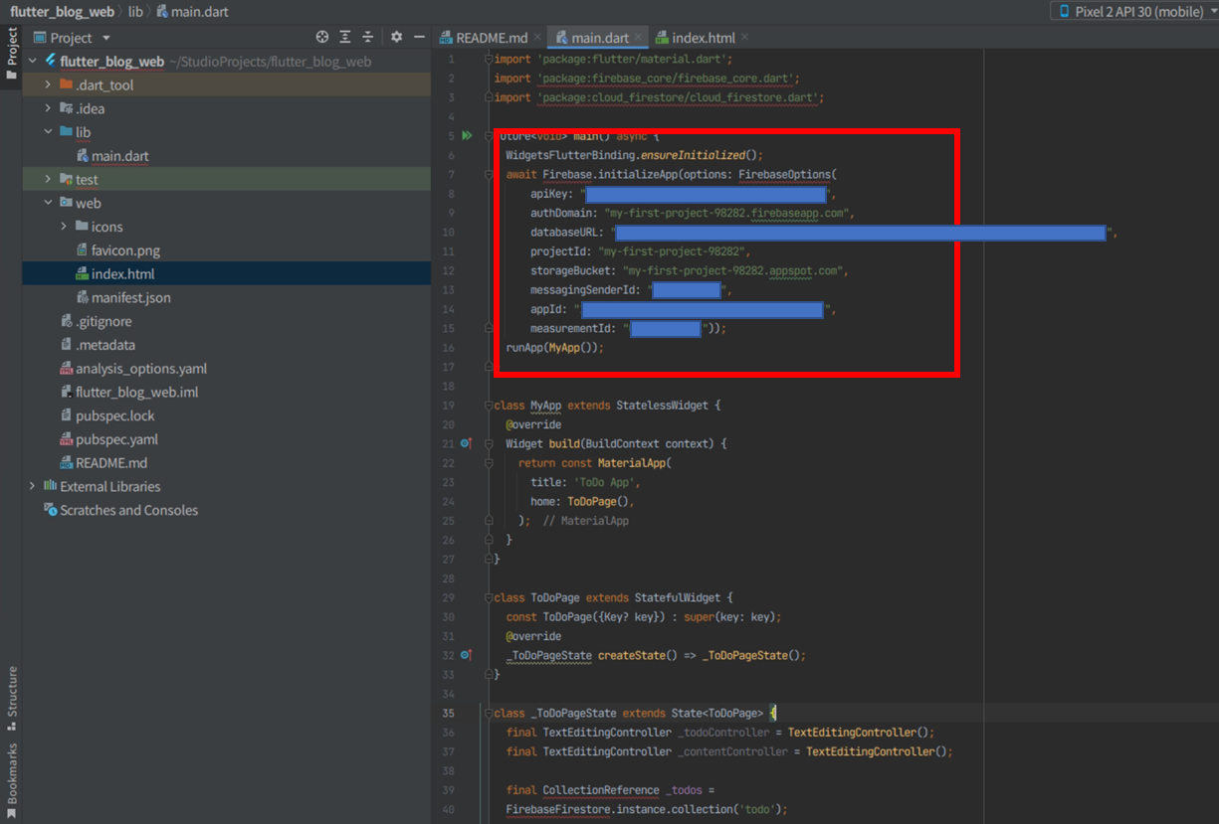Toggle the Project tool window sidebar button

click(12, 54)
